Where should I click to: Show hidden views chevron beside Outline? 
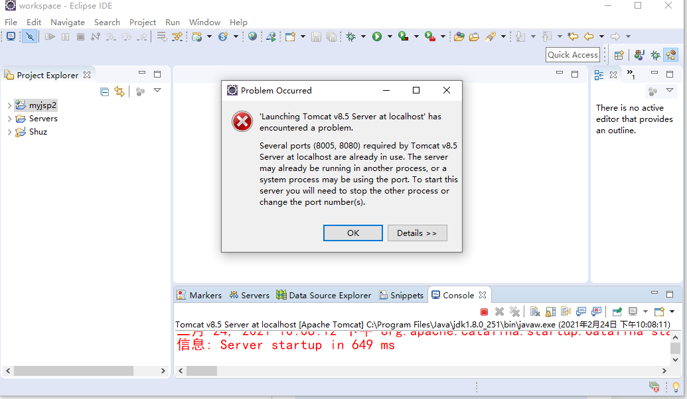pos(631,74)
